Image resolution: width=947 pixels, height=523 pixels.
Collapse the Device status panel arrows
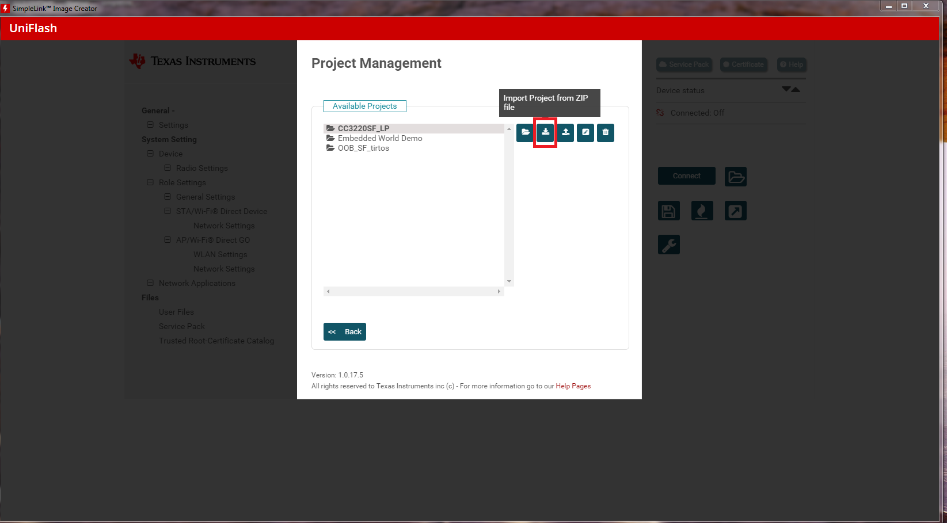tap(791, 89)
